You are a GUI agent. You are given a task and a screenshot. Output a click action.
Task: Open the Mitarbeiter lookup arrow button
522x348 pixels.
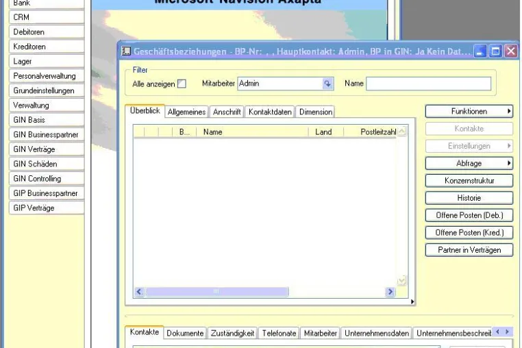click(327, 84)
